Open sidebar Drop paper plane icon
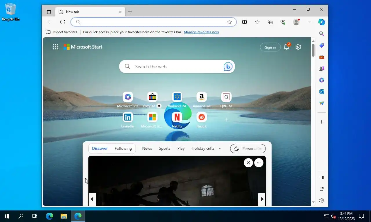 click(x=321, y=103)
